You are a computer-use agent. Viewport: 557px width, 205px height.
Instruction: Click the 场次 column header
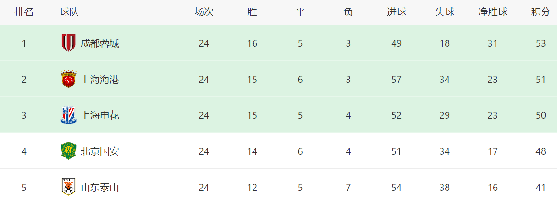pyautogui.click(x=204, y=12)
